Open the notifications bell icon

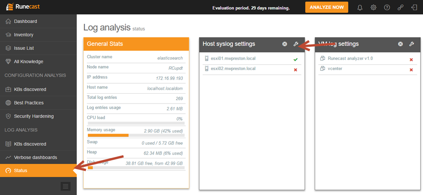coord(360,7)
